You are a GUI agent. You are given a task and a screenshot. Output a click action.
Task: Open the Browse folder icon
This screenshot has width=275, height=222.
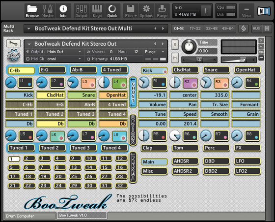[x=32, y=11]
